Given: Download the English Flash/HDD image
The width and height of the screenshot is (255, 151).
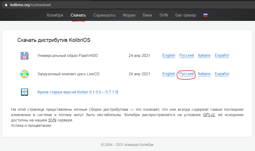Looking at the screenshot, I should coord(169,55).
